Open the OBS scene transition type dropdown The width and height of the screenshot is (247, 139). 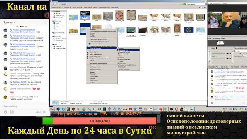[241, 51]
